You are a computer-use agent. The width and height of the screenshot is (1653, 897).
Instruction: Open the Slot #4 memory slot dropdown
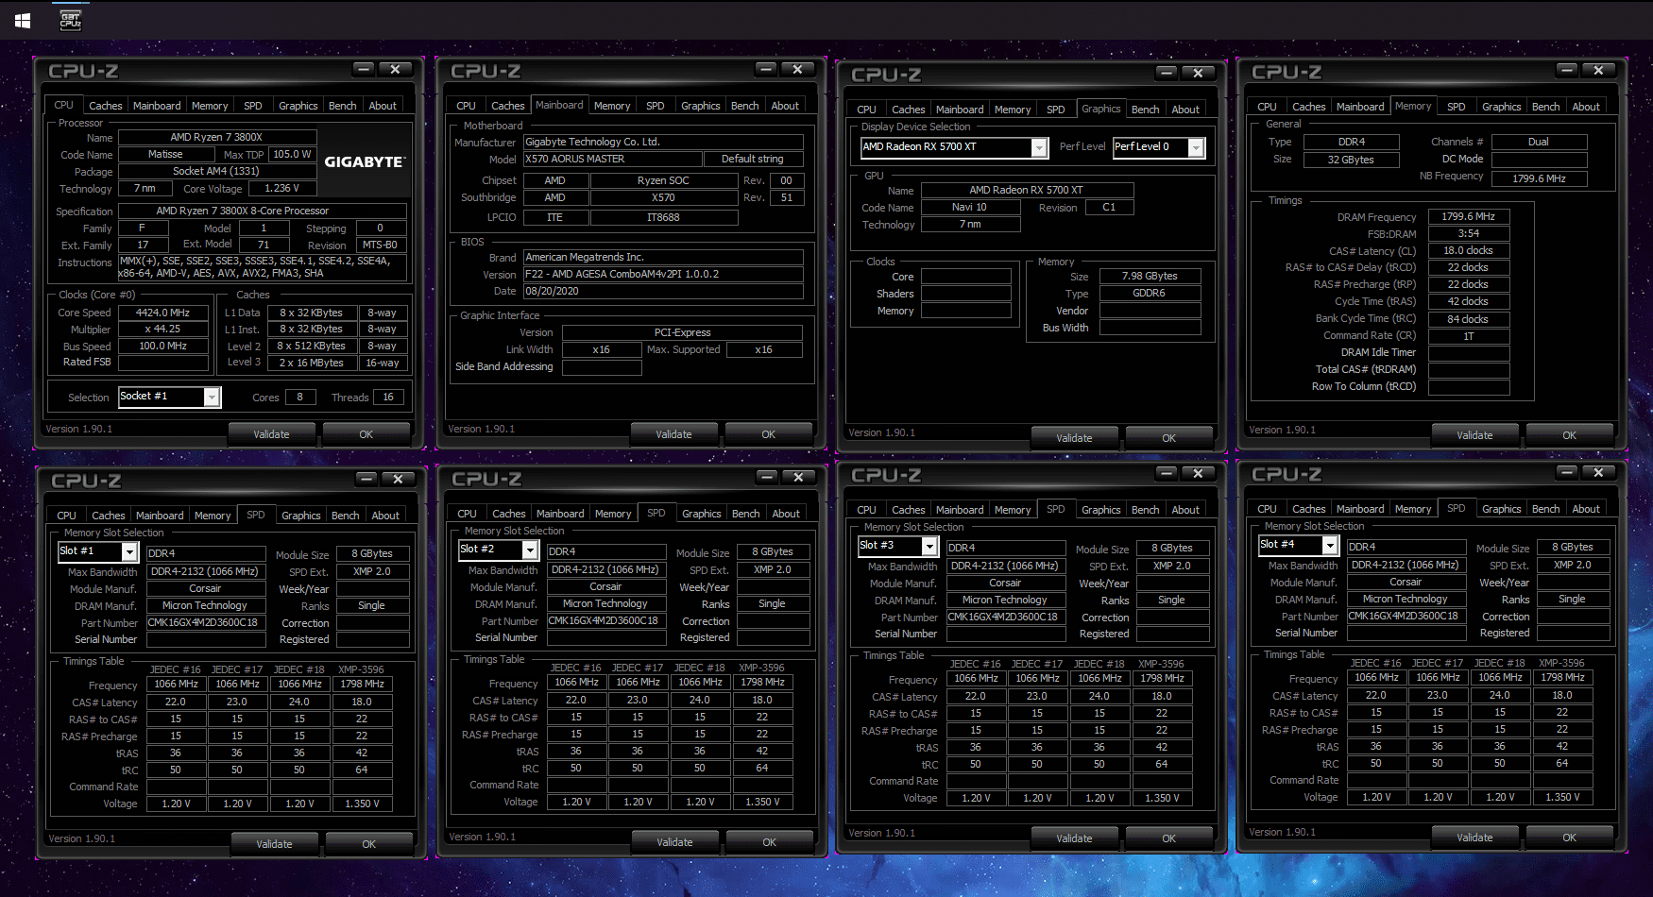pyautogui.click(x=1330, y=545)
